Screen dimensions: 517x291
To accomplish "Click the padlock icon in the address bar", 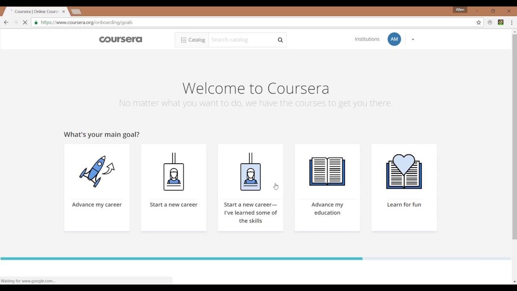I will 36,22.
